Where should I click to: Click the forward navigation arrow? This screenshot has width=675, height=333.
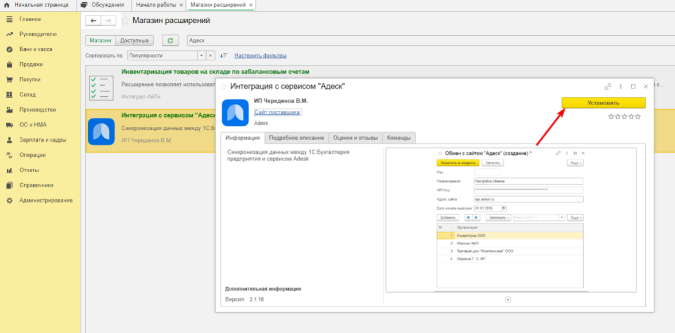click(108, 21)
